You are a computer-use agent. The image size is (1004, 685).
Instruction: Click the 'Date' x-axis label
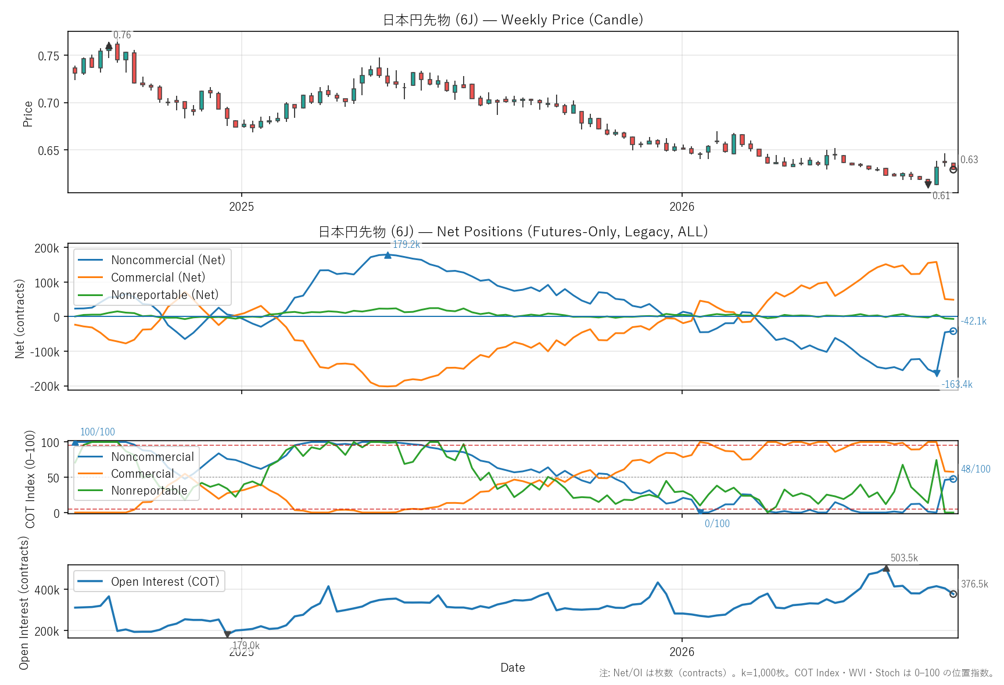512,668
